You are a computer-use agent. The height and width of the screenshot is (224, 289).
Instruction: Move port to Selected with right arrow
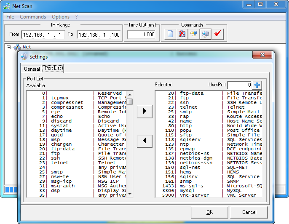pos(144,111)
